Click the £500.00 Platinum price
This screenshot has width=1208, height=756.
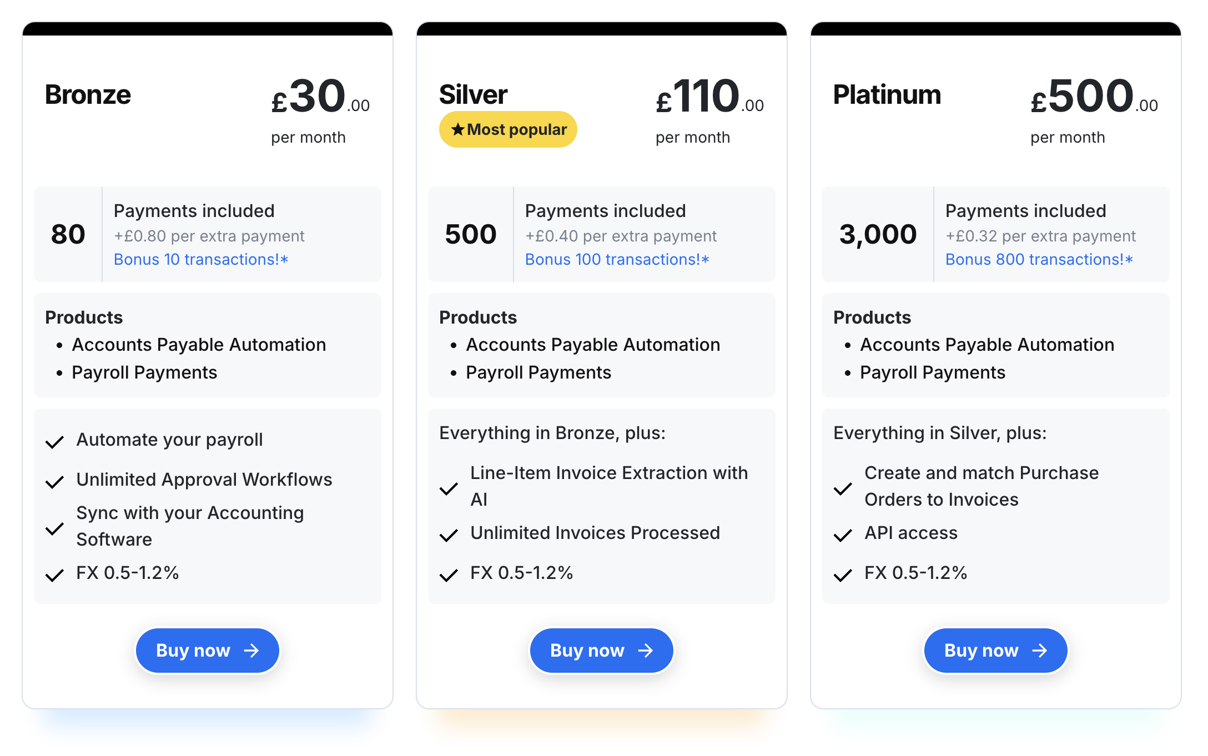[x=1094, y=96]
